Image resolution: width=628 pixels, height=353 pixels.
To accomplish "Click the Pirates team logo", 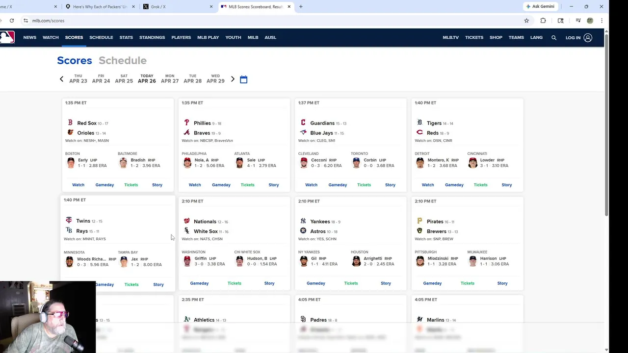I will click(x=419, y=221).
